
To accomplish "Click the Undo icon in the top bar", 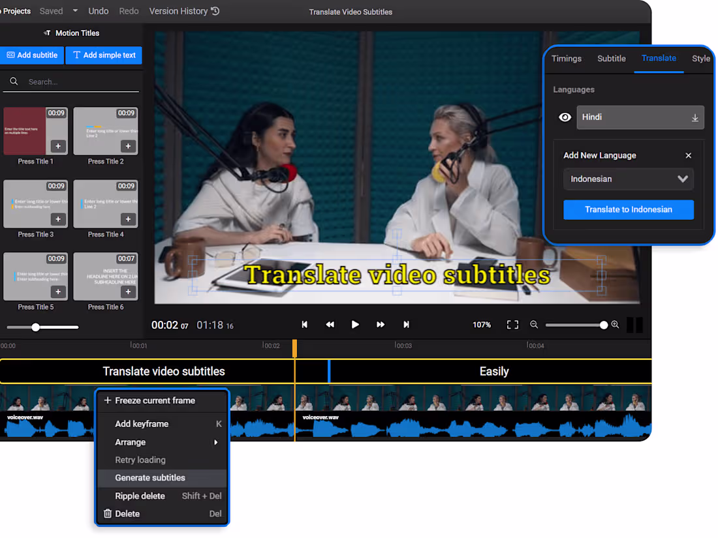I will click(98, 11).
